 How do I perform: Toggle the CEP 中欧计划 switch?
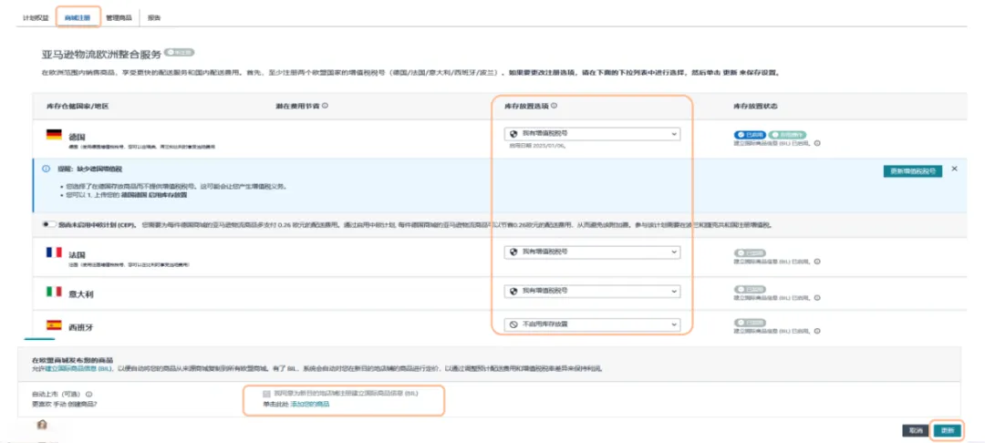pyautogui.click(x=49, y=224)
